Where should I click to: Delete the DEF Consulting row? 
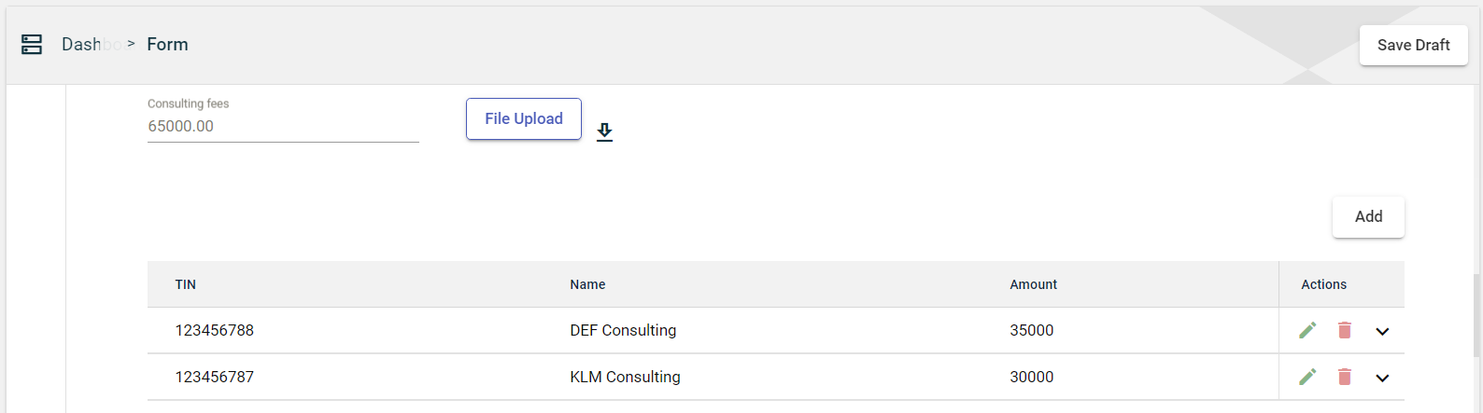(1345, 330)
